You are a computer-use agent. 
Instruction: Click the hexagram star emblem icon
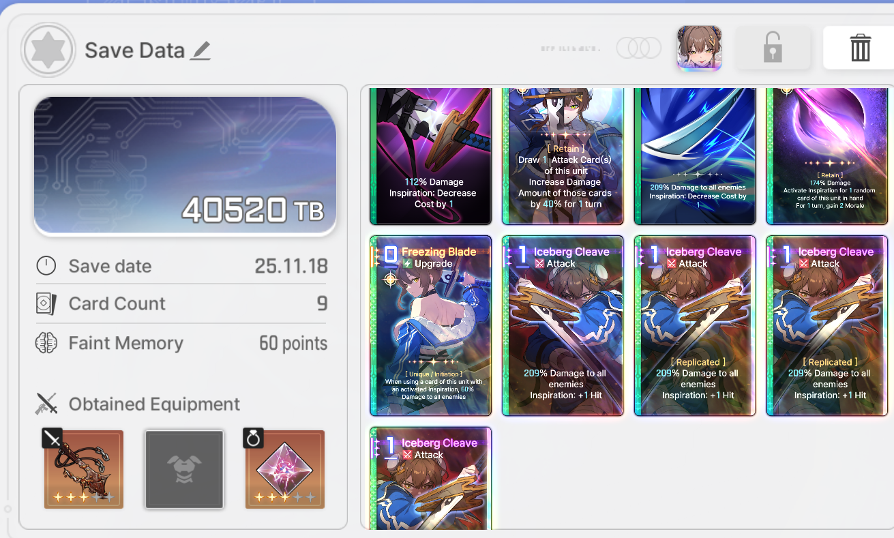pyautogui.click(x=48, y=50)
